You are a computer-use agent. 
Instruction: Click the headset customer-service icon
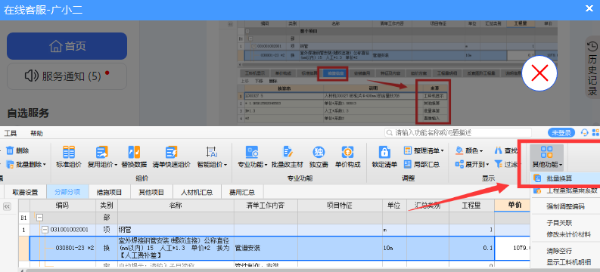pyautogui.click(x=584, y=132)
